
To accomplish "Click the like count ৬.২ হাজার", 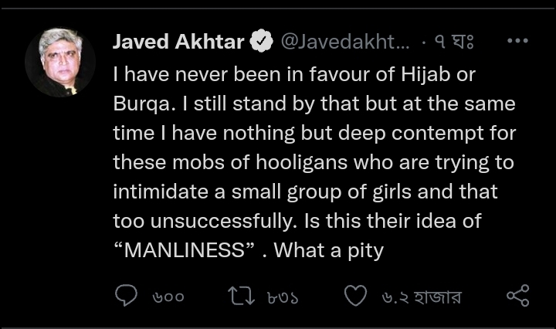I will (421, 297).
